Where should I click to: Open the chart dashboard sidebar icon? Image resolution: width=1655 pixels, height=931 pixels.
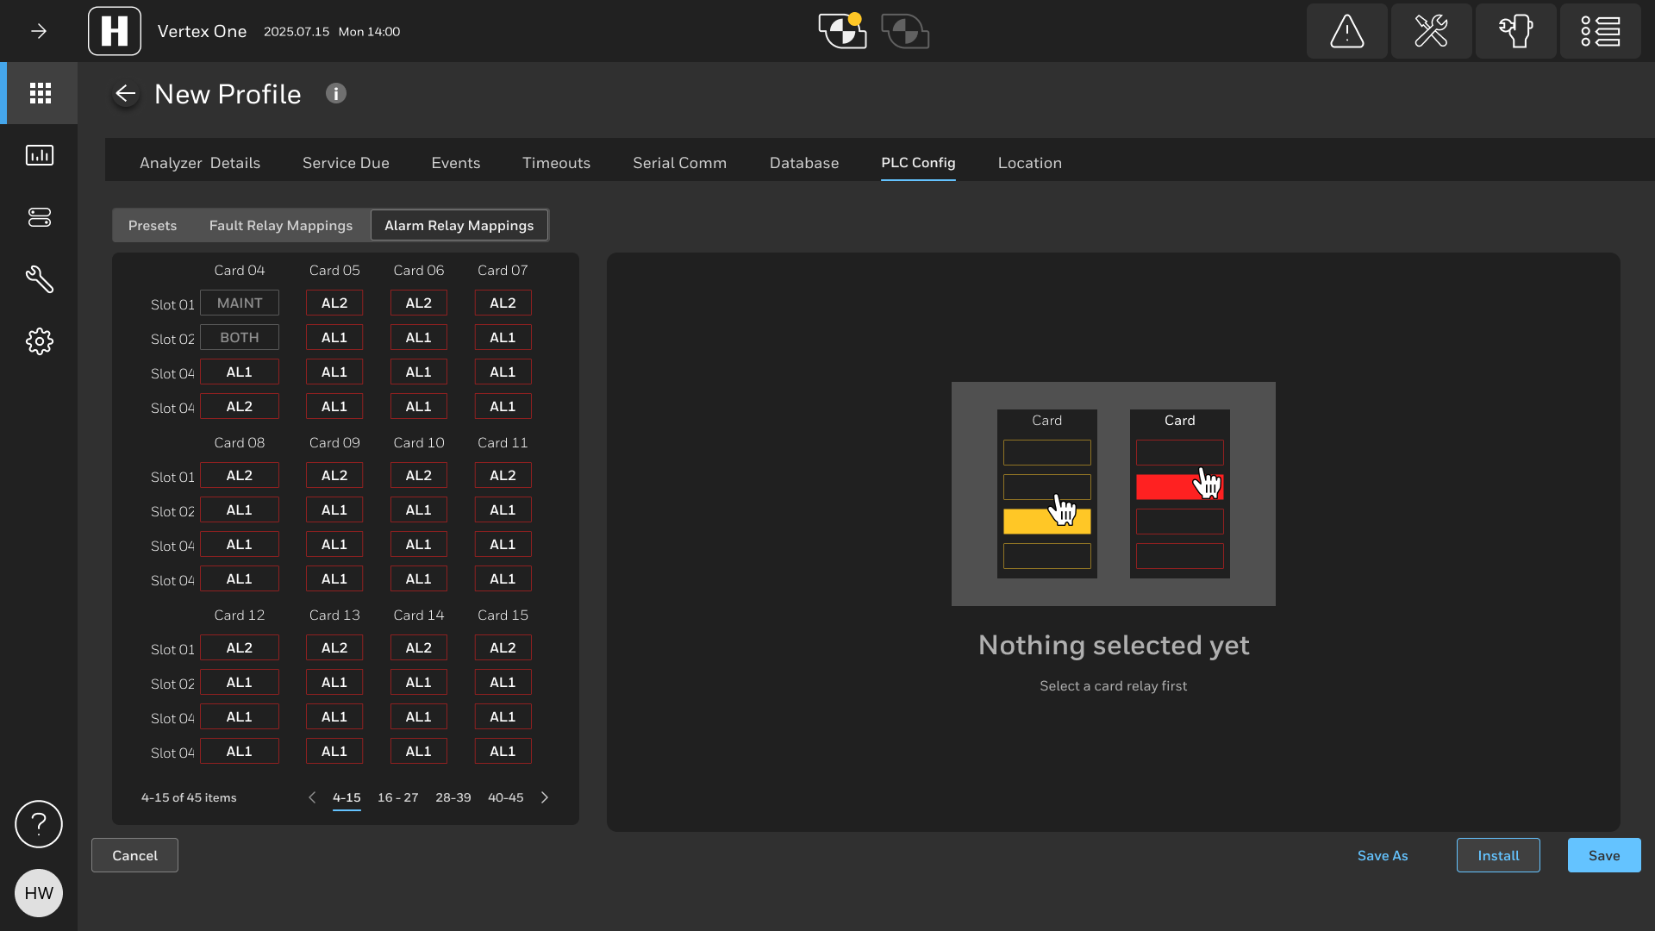40,155
